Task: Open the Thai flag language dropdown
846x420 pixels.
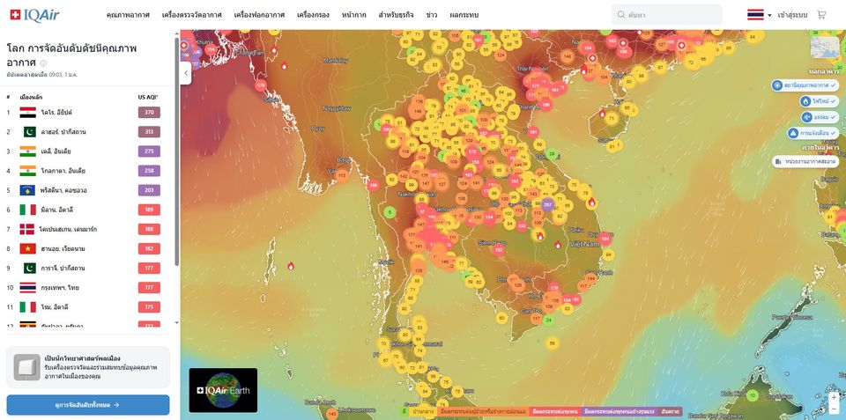Action: pyautogui.click(x=759, y=15)
